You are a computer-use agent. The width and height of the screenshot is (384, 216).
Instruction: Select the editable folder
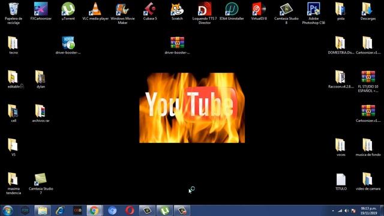(13, 77)
